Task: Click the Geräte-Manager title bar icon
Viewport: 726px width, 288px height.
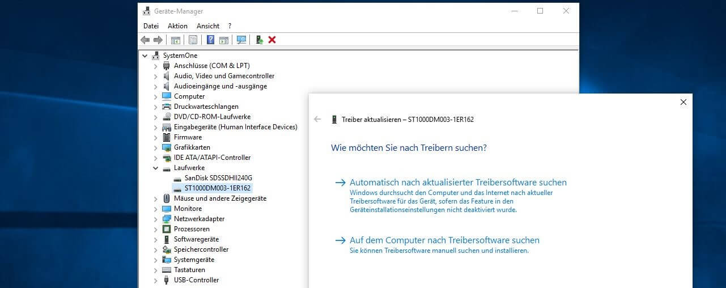Action: pyautogui.click(x=147, y=11)
